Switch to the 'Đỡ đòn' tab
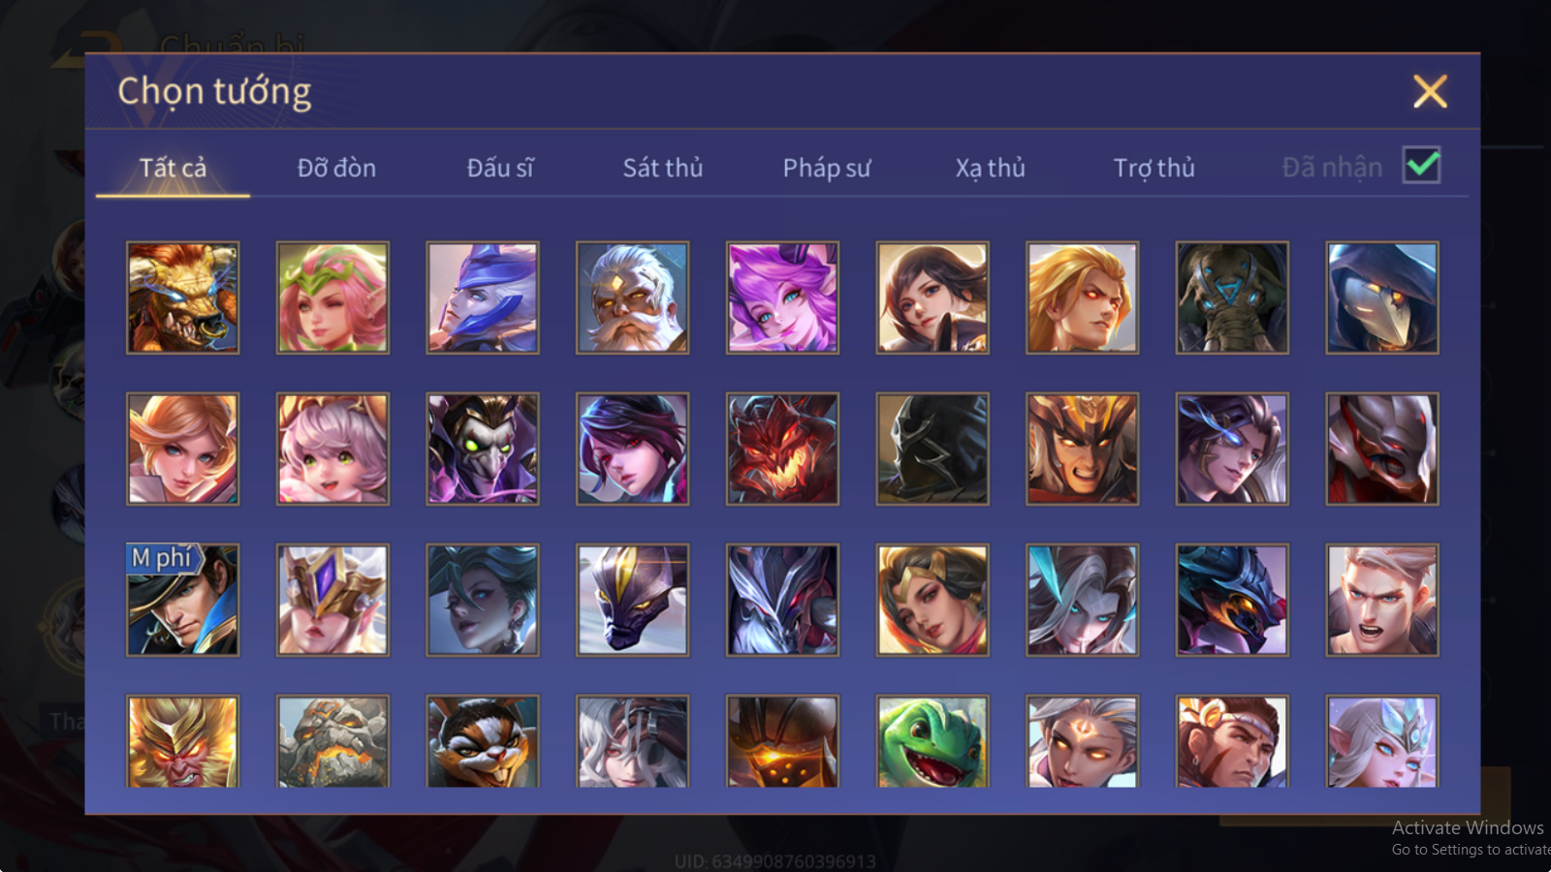1551x872 pixels. [336, 168]
